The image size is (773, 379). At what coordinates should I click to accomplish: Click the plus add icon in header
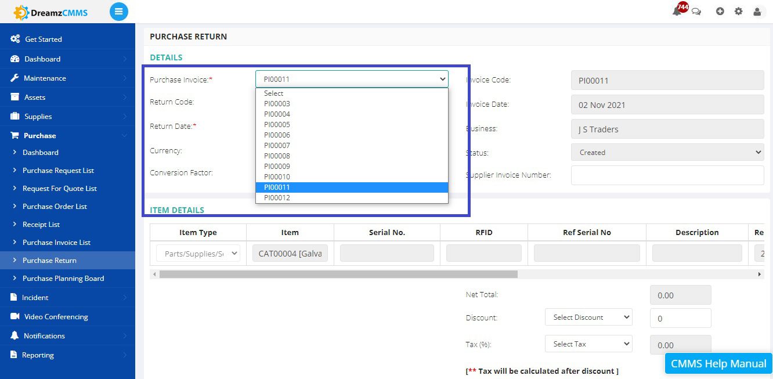(720, 11)
